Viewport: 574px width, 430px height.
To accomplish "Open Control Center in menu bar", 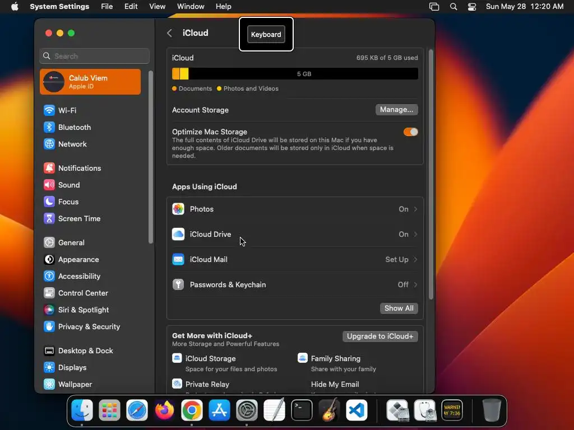I will click(472, 7).
